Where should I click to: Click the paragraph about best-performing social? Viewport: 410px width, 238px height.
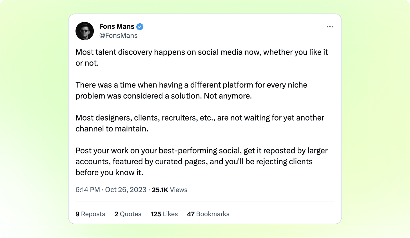[201, 162]
